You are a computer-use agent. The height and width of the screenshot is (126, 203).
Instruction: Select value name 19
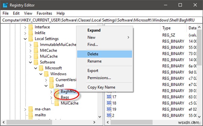pos(114,109)
